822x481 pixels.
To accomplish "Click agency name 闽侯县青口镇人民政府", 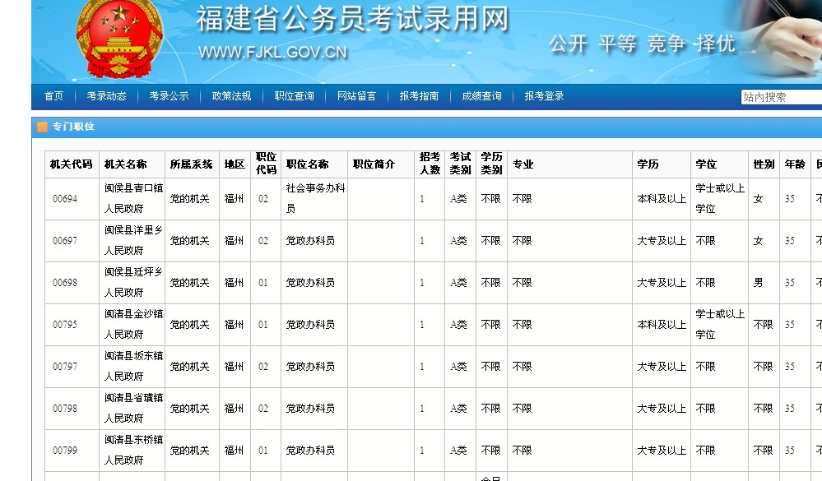I will click(x=133, y=198).
